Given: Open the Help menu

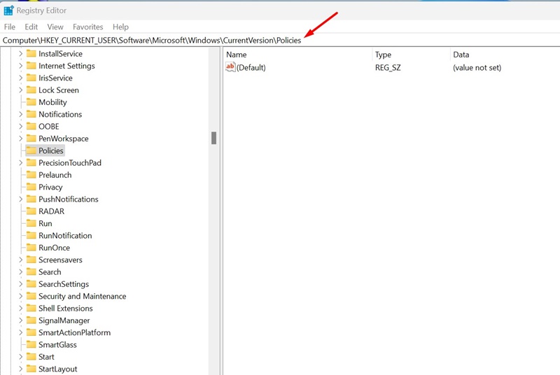Looking at the screenshot, I should tap(120, 27).
